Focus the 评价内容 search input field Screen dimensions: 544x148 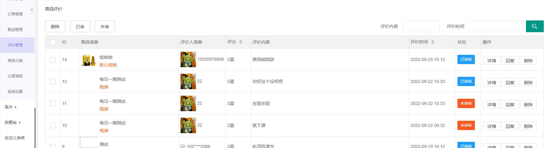click(421, 26)
